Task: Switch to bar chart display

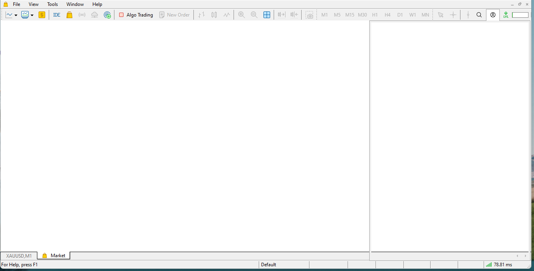Action: [x=201, y=15]
